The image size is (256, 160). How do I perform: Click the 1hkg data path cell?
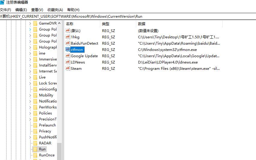pyautogui.click(x=179, y=37)
